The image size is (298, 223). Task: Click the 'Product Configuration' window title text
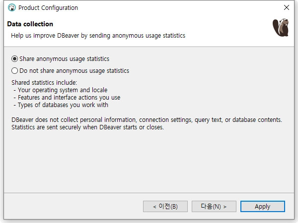point(48,8)
